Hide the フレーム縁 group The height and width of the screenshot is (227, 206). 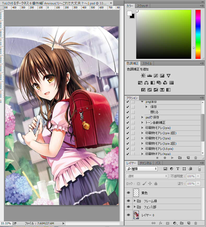tap(128, 201)
